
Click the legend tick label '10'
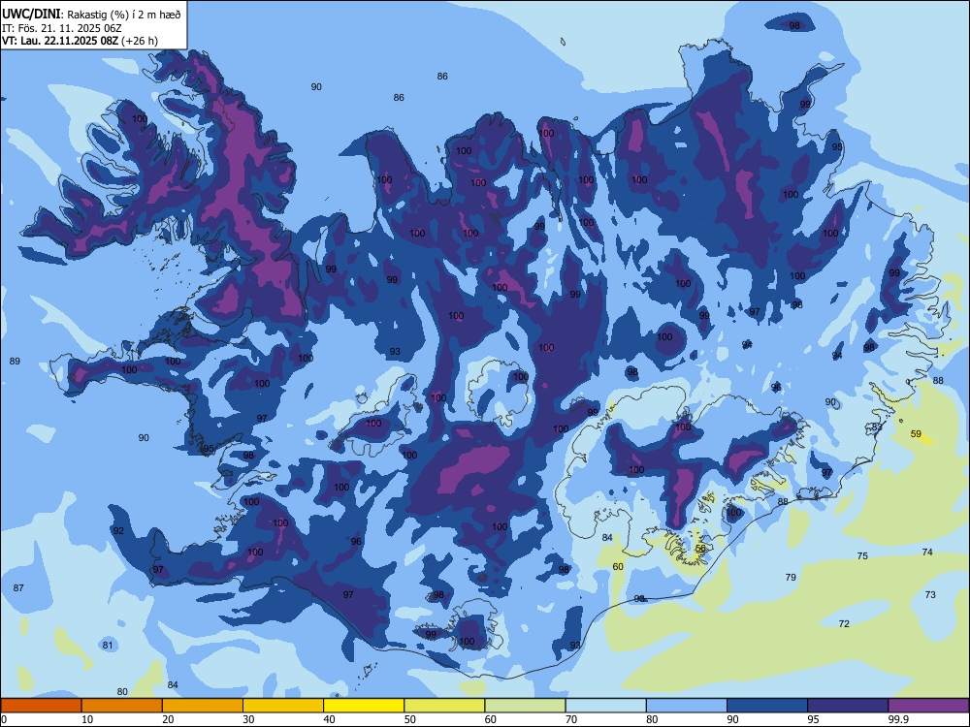pyautogui.click(x=87, y=719)
